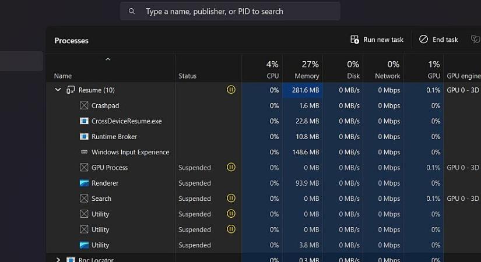Sort processes by the Network column
Viewport: 481px width, 262px height.
[388, 69]
